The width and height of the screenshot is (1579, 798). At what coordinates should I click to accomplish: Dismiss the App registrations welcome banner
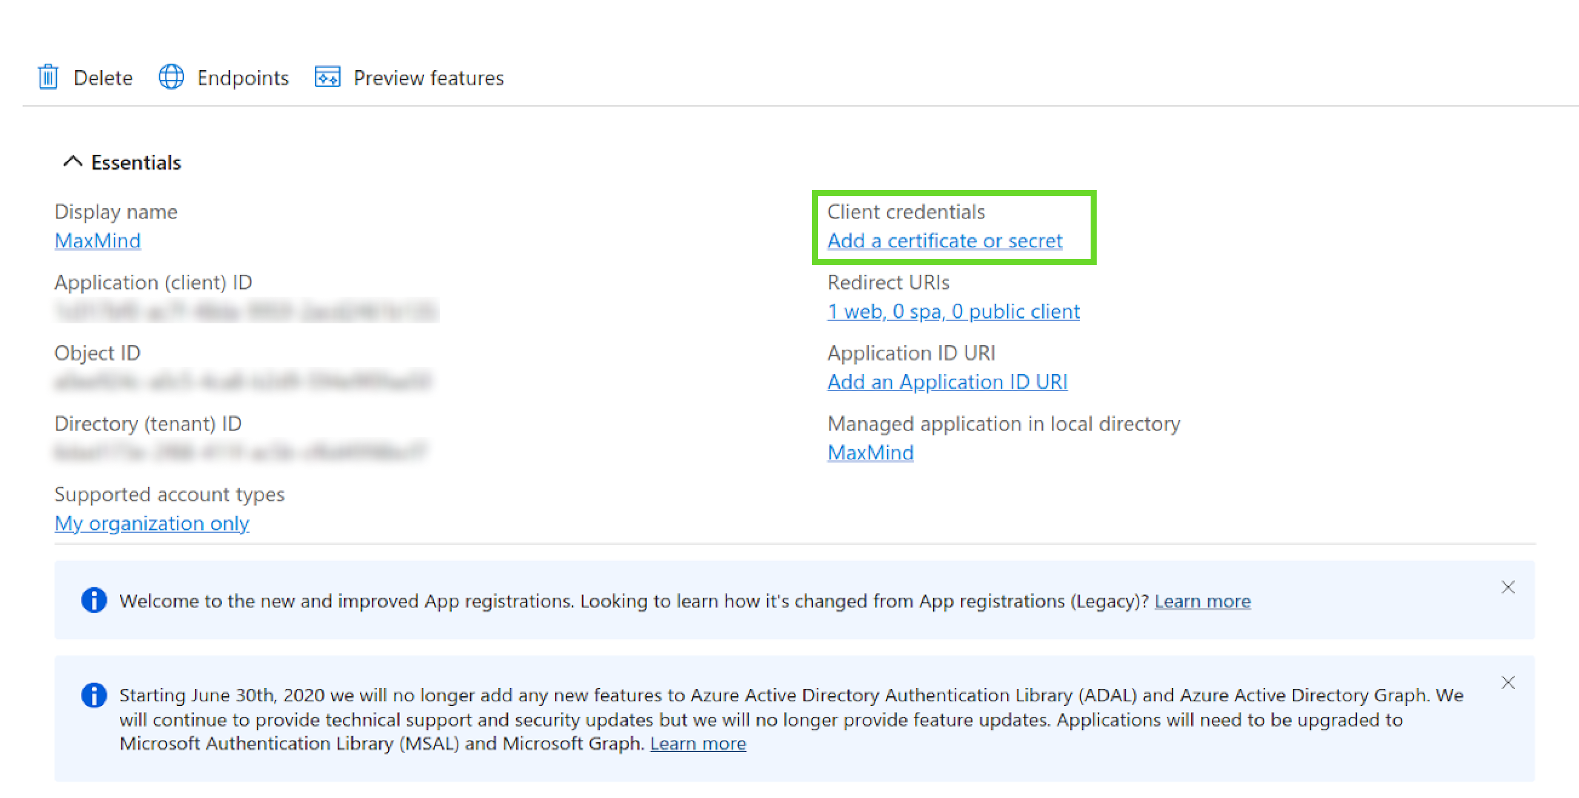coord(1508,587)
